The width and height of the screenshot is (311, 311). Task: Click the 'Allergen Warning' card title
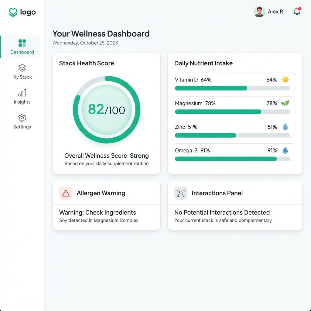[101, 193]
